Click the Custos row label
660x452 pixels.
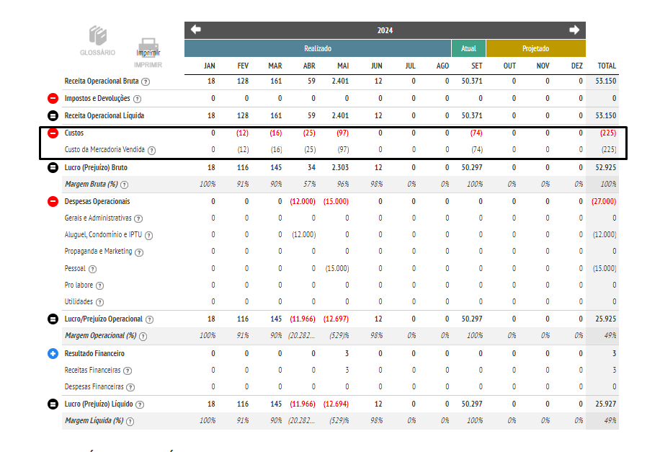coord(74,133)
